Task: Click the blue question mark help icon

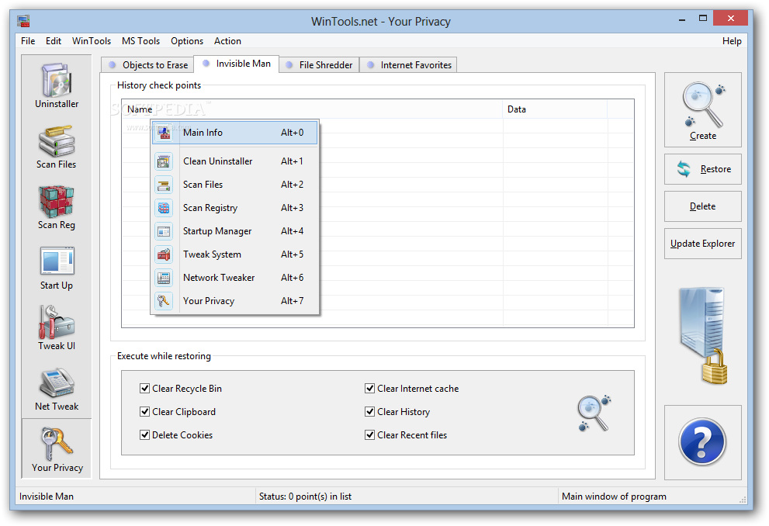Action: point(702,441)
